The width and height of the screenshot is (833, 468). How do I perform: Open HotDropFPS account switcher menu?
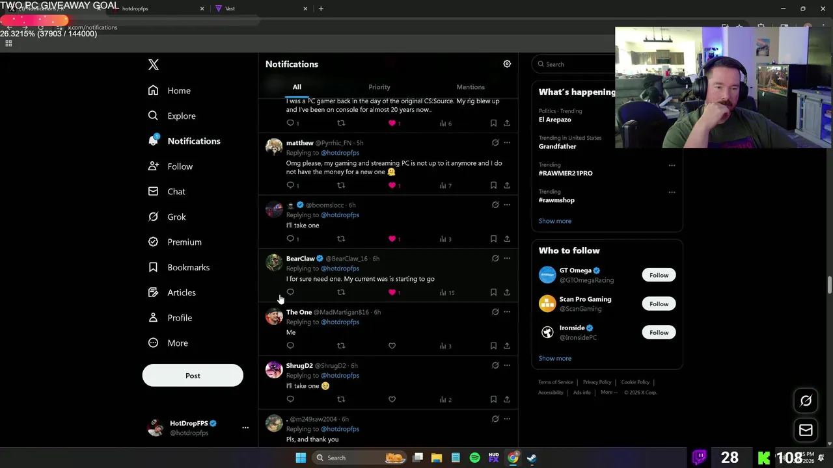coord(245,428)
